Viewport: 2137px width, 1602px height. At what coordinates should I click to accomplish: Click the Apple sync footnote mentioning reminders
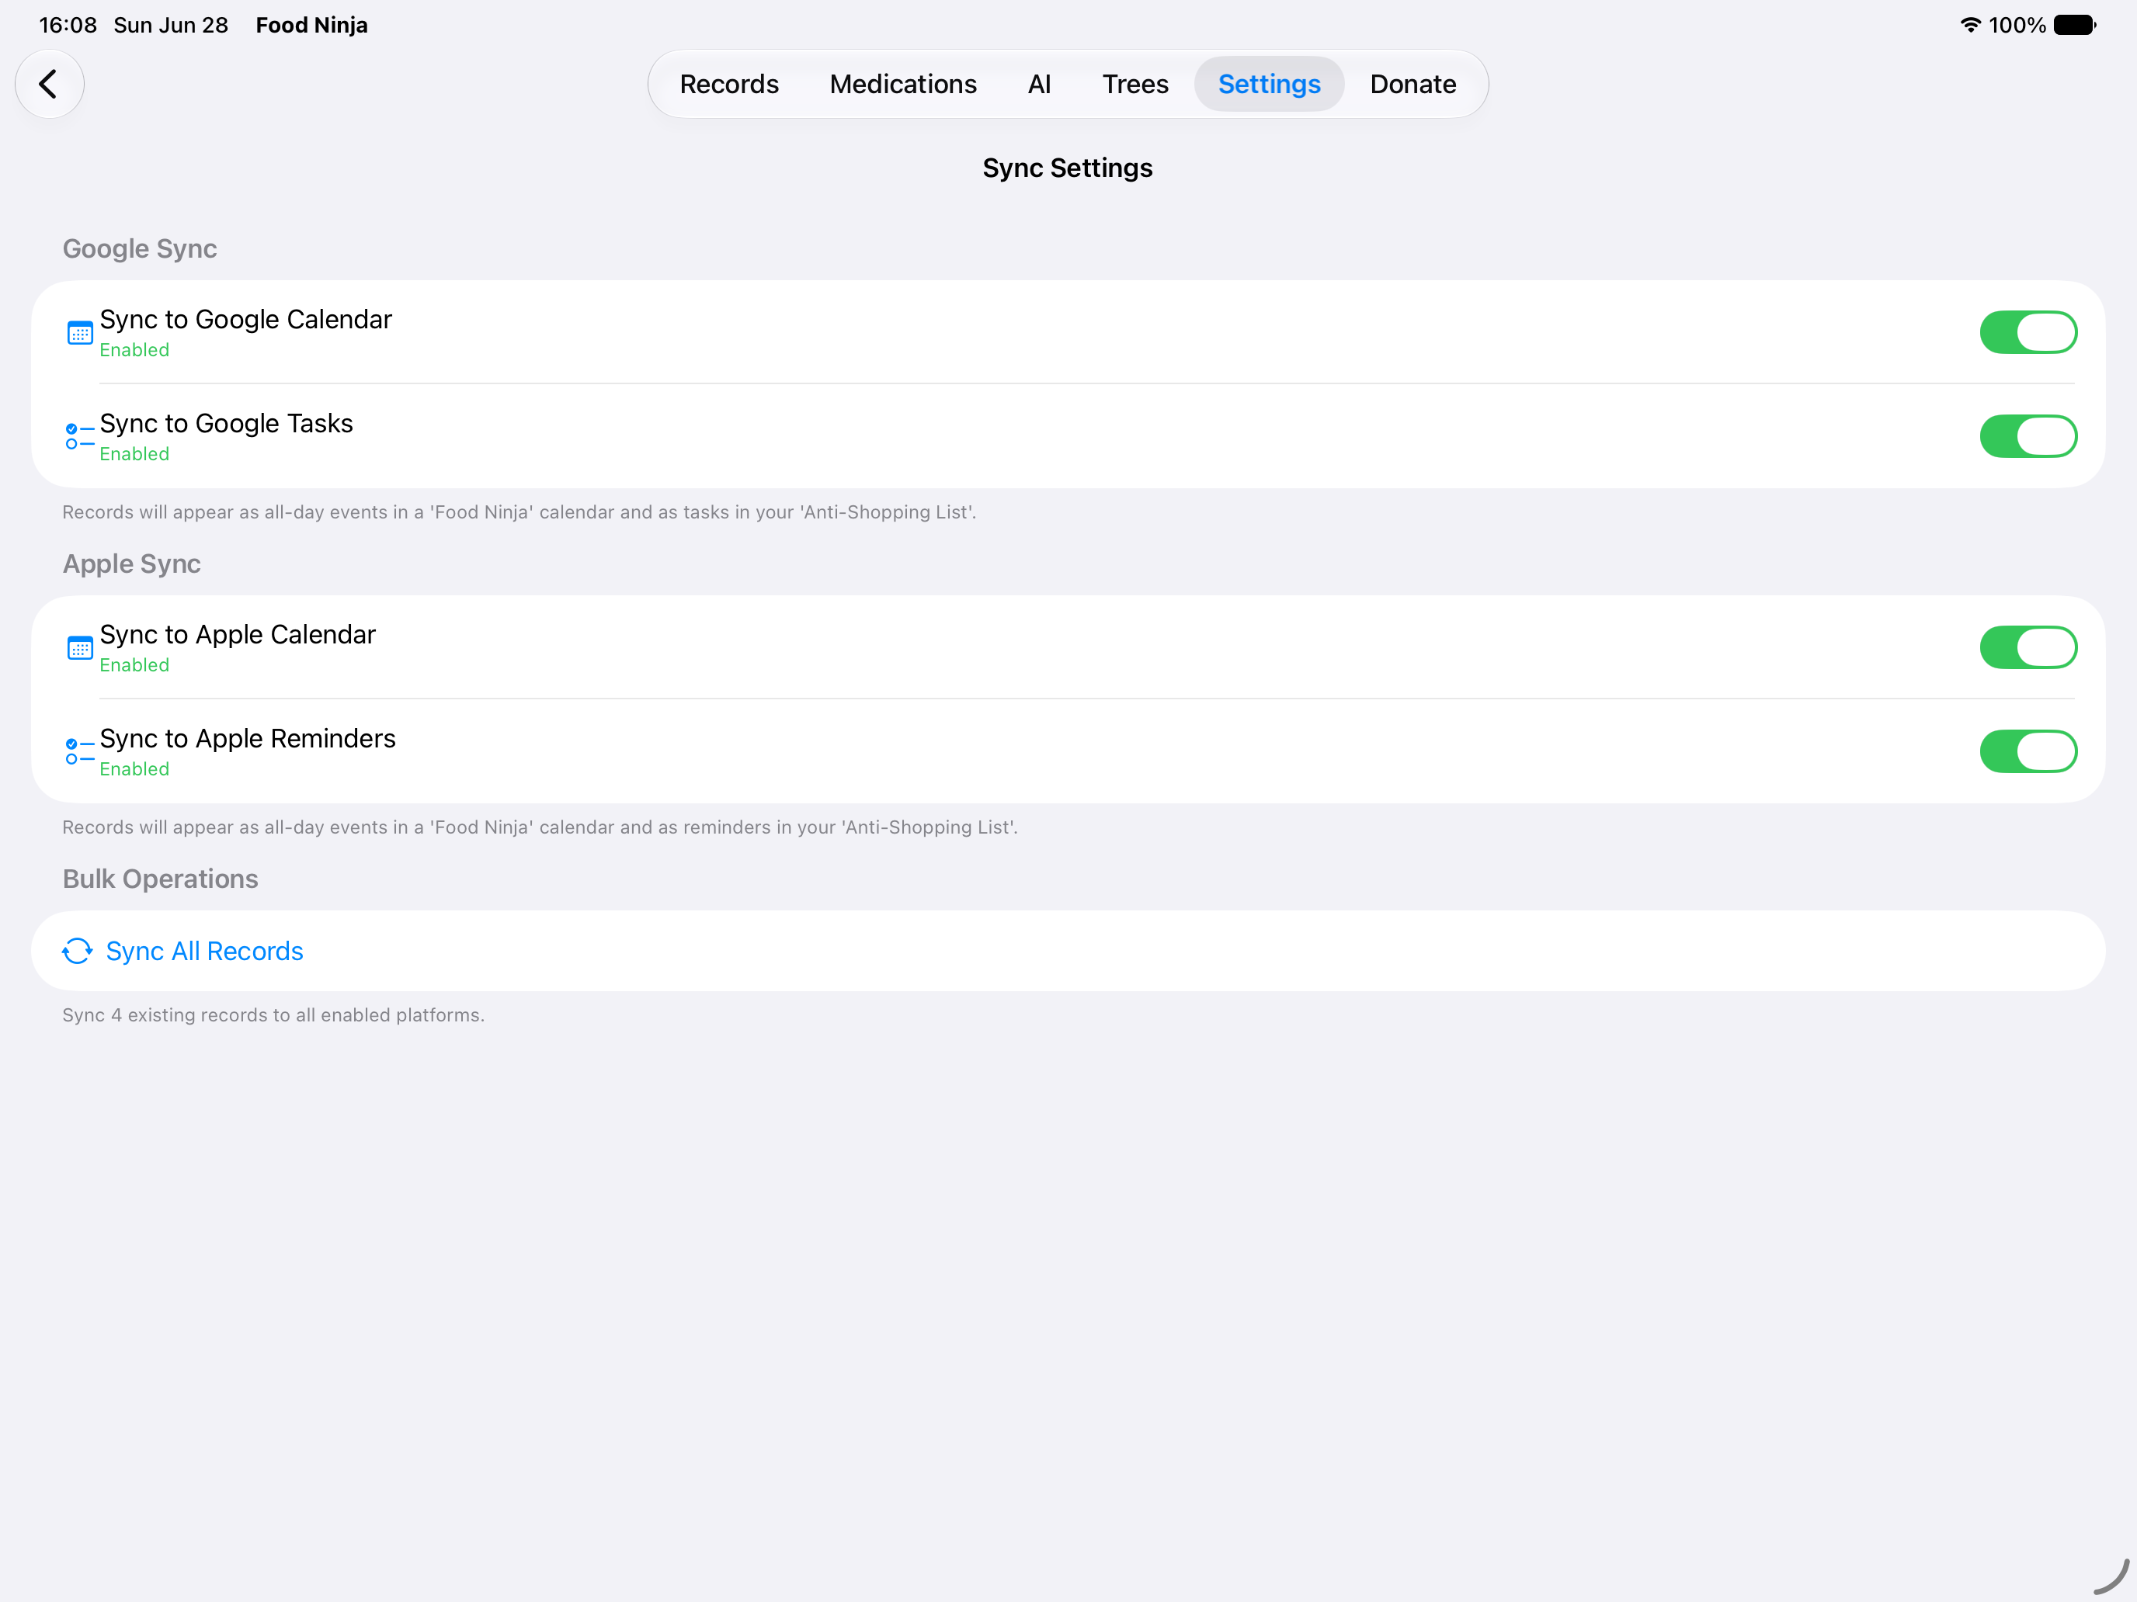(x=540, y=827)
